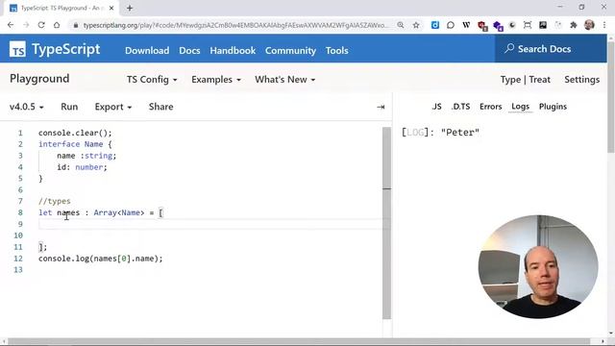Click the Search Docs magnifier icon
The height and width of the screenshot is (346, 615).
[x=509, y=49]
